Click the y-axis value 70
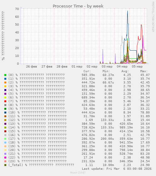 (x=17, y=9)
